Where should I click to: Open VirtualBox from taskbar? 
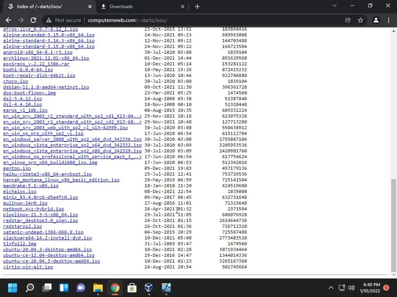[149, 288]
